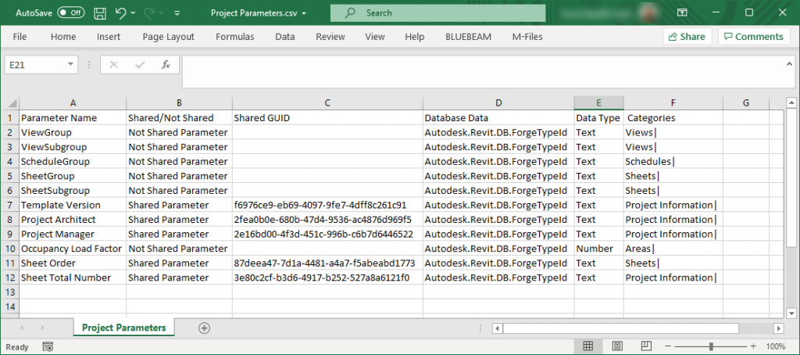This screenshot has width=800, height=355.
Task: Click the Insert Function fx icon
Action: pyautogui.click(x=166, y=65)
